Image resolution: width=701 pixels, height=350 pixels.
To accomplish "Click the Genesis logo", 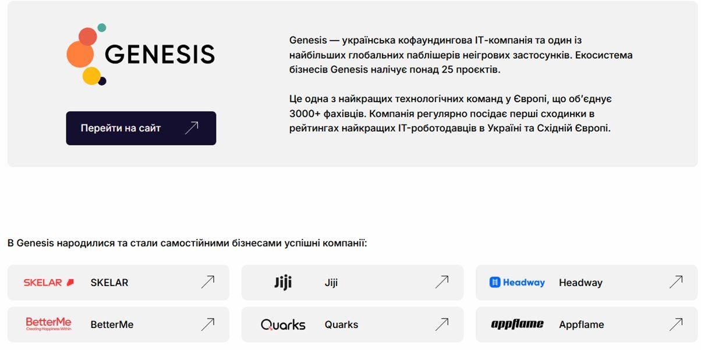I will [x=140, y=54].
